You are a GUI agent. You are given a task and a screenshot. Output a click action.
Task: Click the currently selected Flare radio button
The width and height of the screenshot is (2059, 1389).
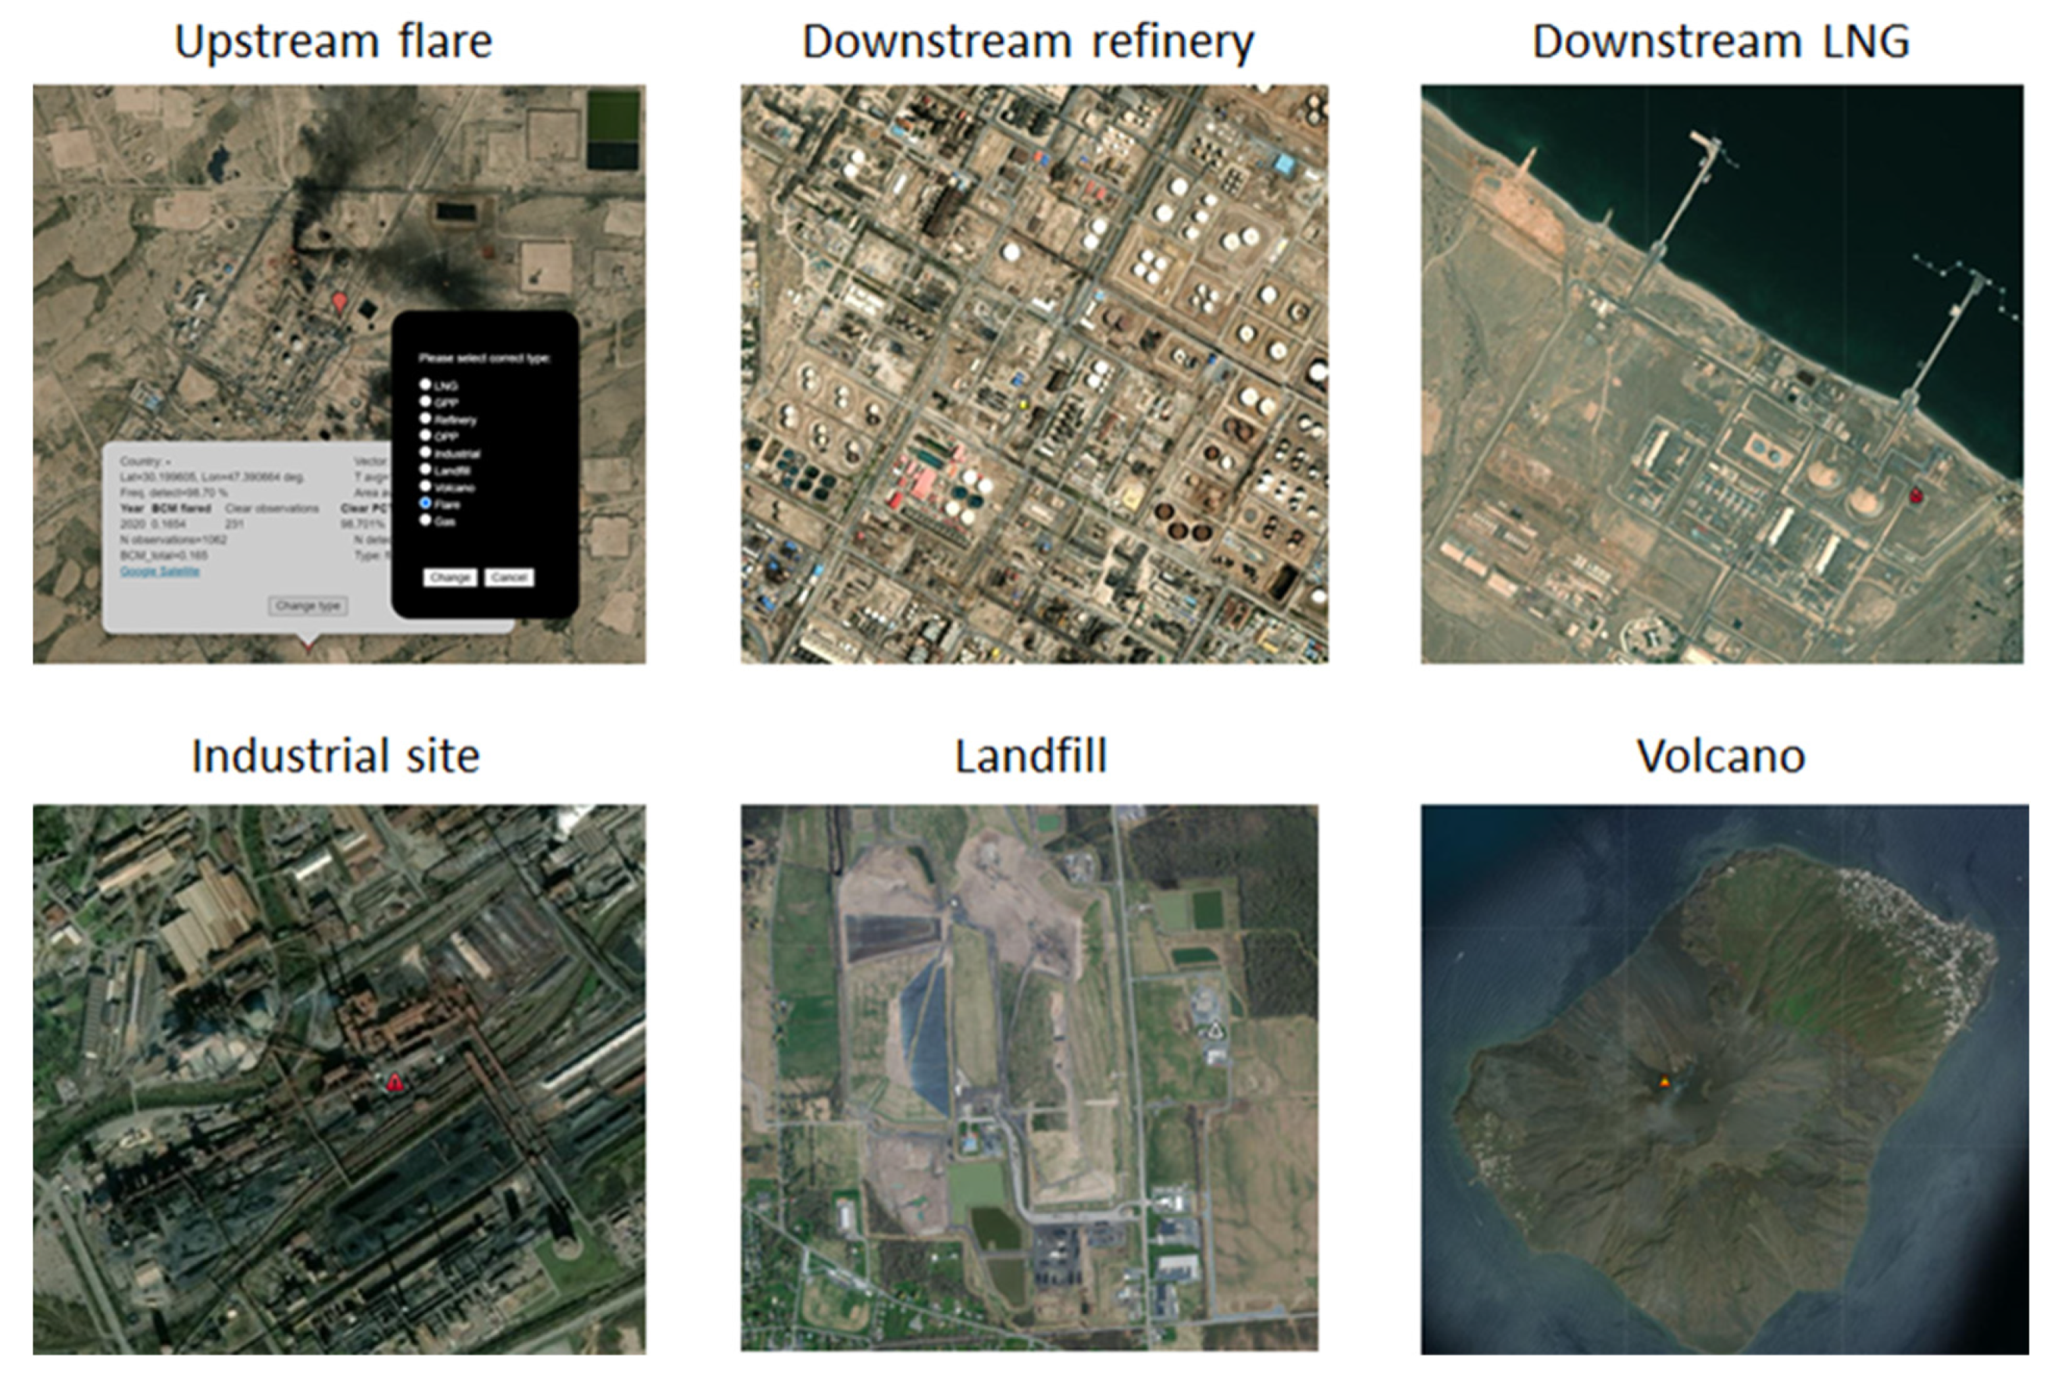(x=426, y=503)
